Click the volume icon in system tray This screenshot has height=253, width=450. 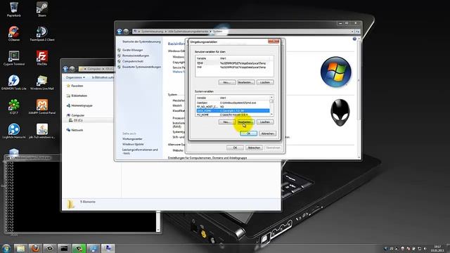tap(425, 249)
